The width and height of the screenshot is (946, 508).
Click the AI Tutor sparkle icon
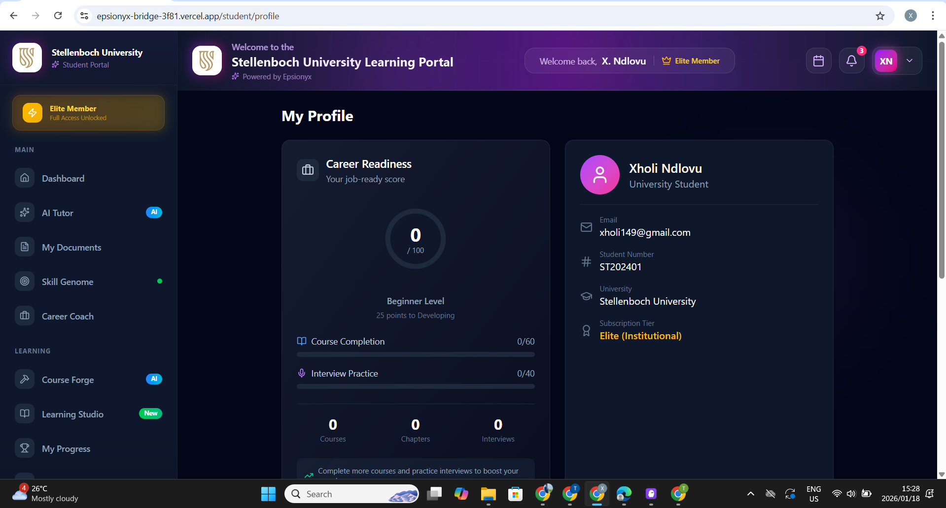[x=25, y=212]
